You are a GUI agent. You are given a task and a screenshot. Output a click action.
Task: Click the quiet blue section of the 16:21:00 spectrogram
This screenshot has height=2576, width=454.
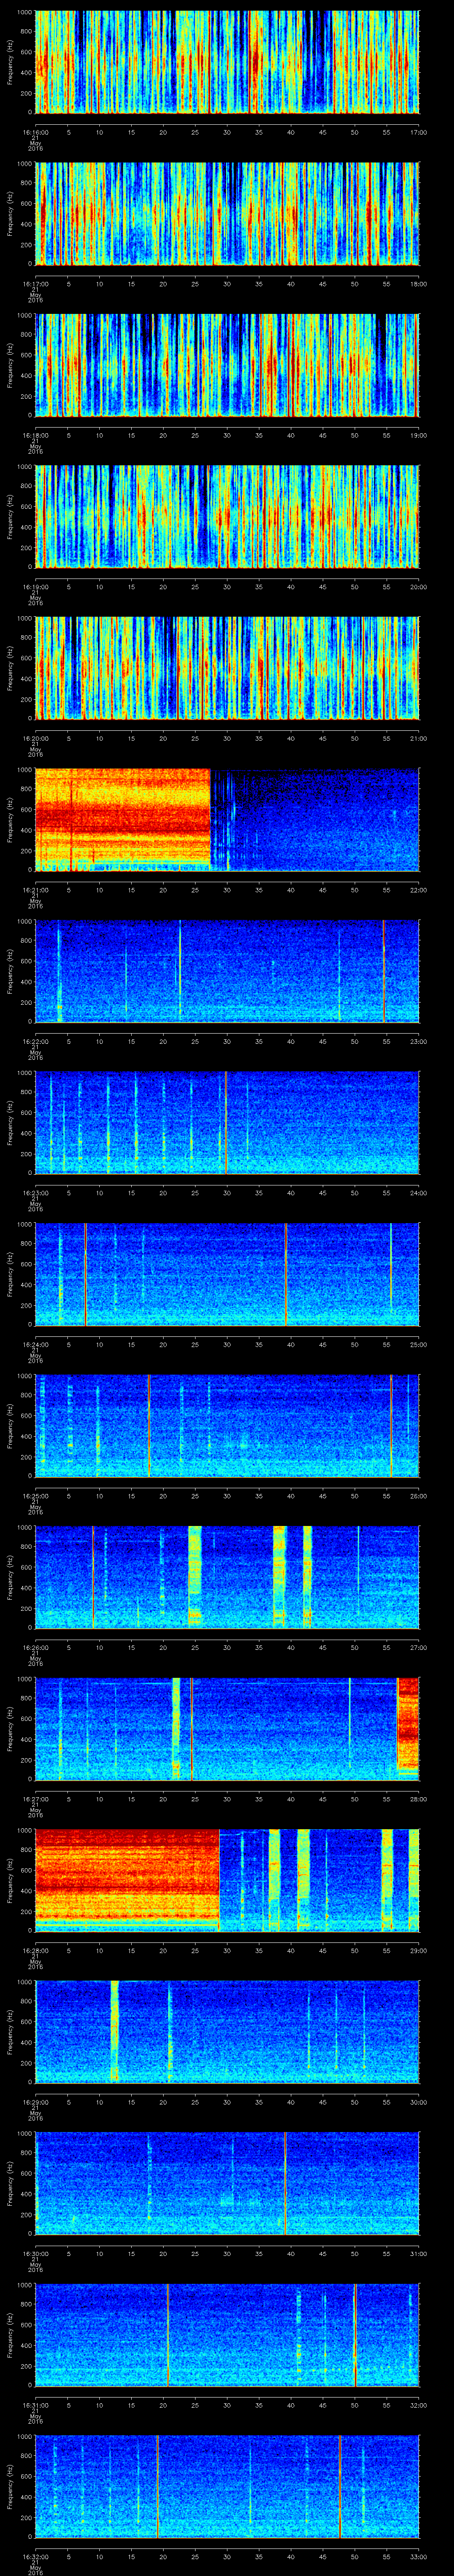point(315,819)
